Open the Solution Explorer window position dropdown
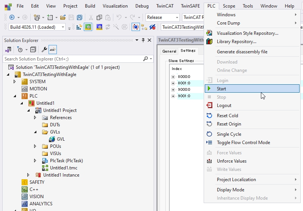303x211 pixels. point(137,40)
